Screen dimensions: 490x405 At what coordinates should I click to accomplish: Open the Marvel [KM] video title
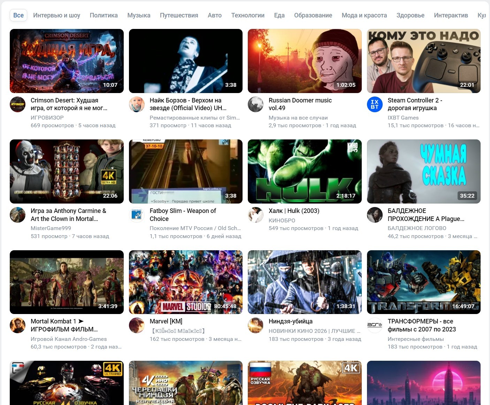(x=166, y=321)
